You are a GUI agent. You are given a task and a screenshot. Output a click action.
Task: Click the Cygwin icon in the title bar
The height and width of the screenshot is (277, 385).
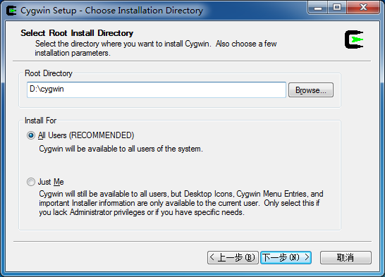[11, 11]
